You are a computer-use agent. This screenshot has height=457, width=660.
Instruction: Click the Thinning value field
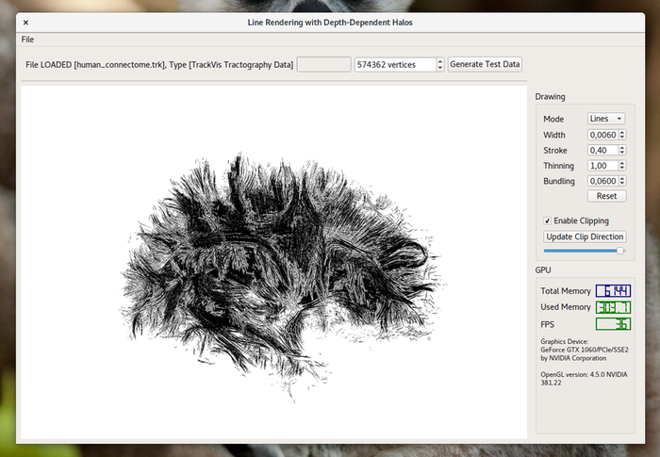click(x=602, y=166)
